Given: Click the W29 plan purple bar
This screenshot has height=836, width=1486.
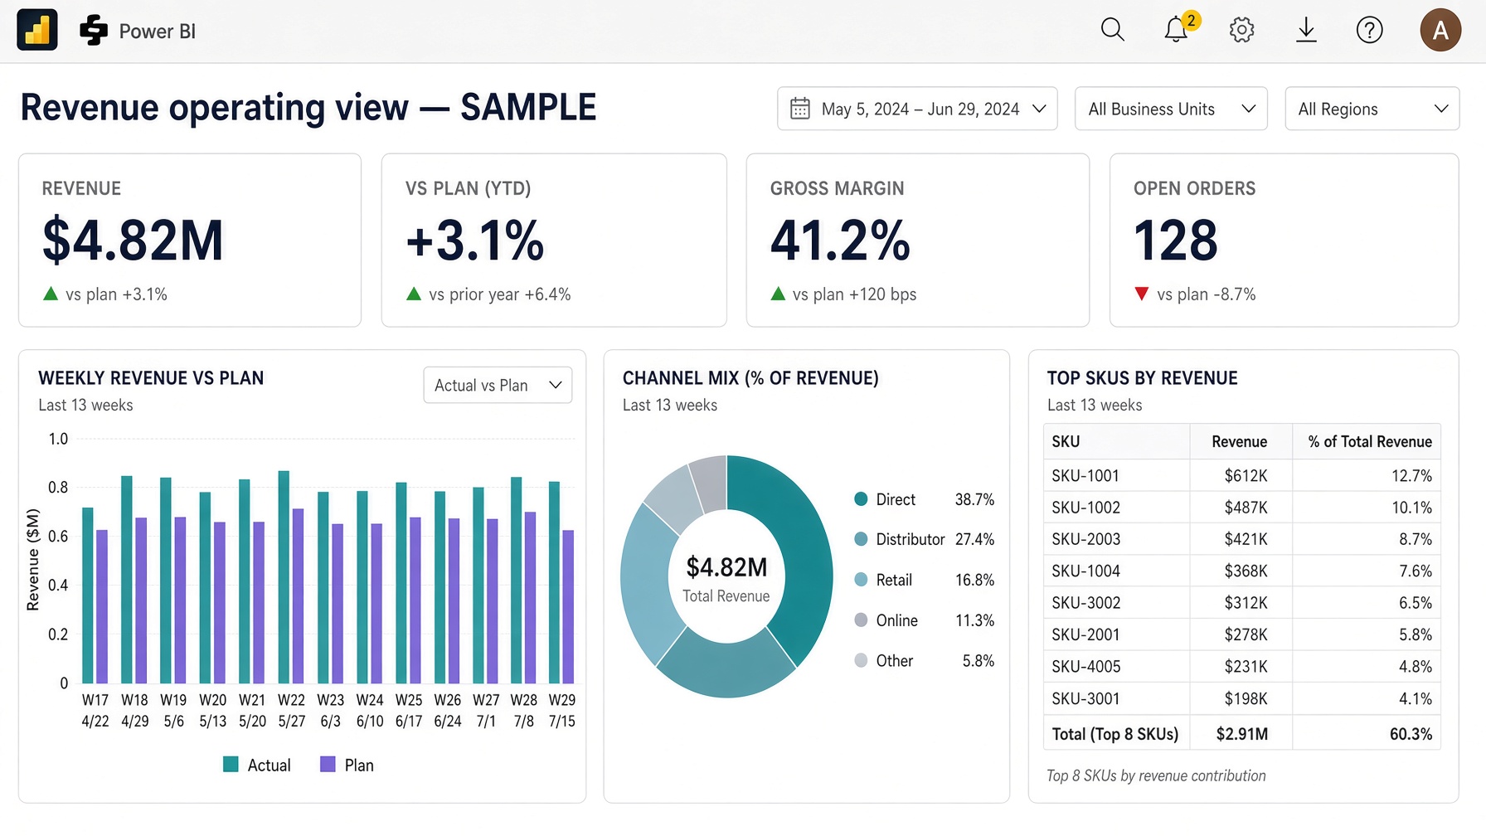Looking at the screenshot, I should [x=568, y=606].
